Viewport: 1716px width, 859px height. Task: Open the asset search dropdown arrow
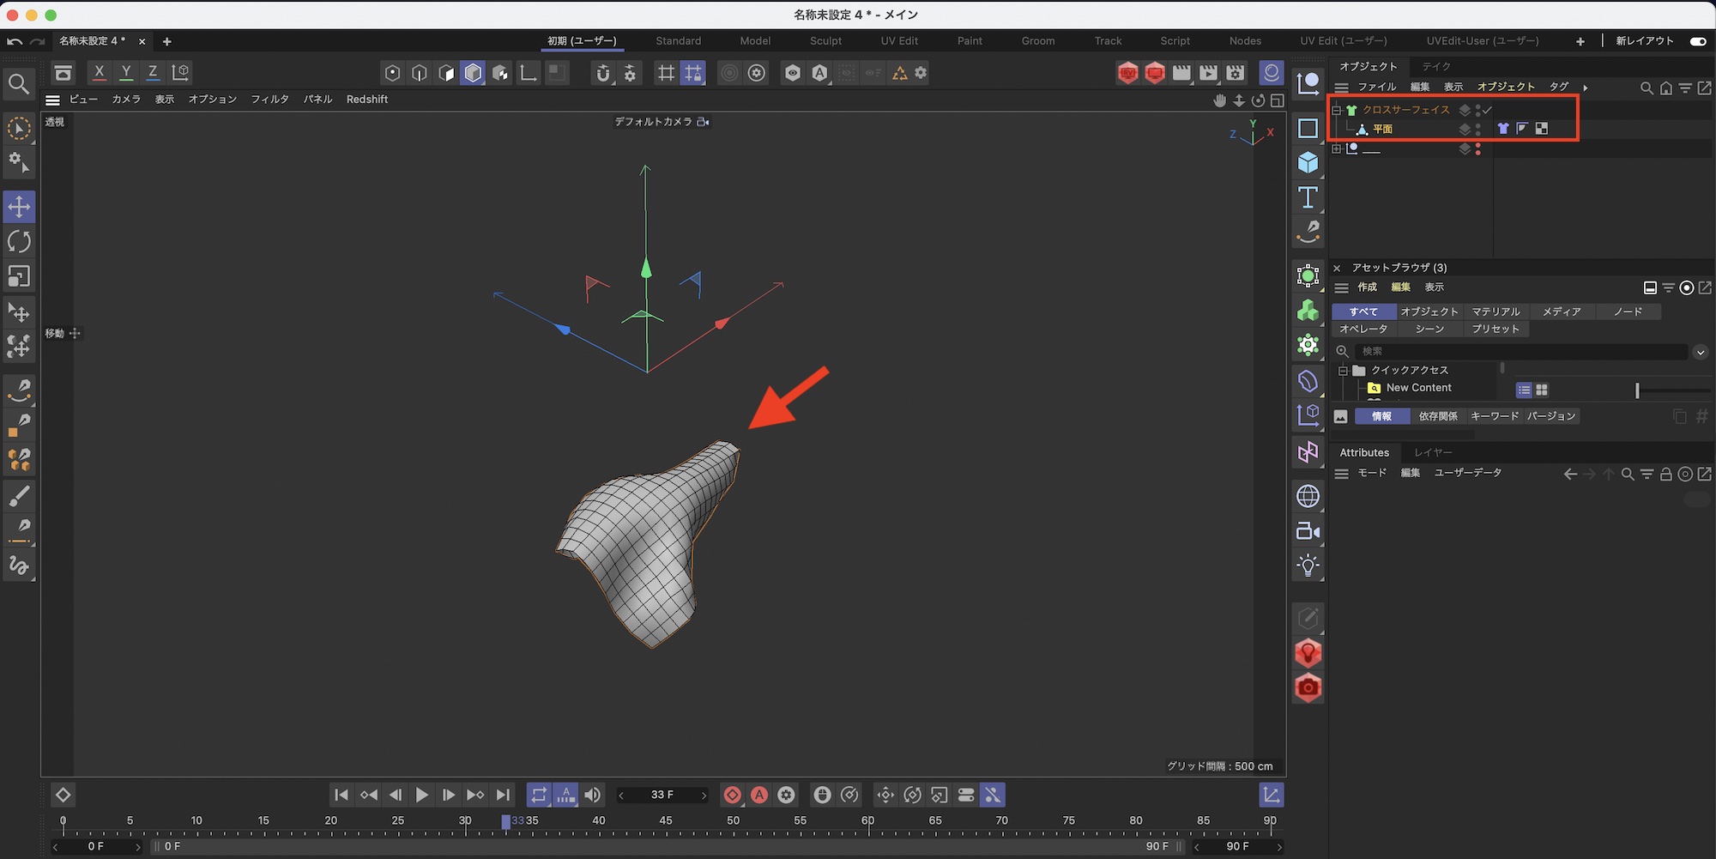coord(1700,352)
